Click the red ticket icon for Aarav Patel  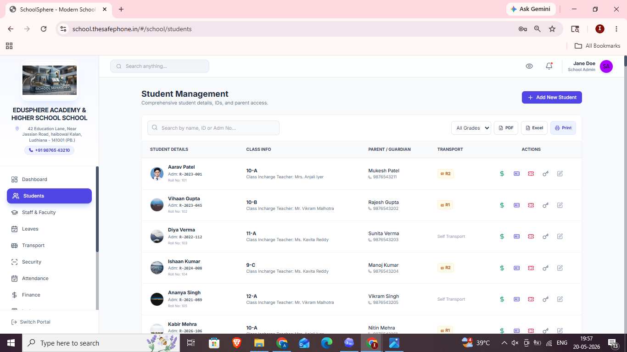coord(531,174)
